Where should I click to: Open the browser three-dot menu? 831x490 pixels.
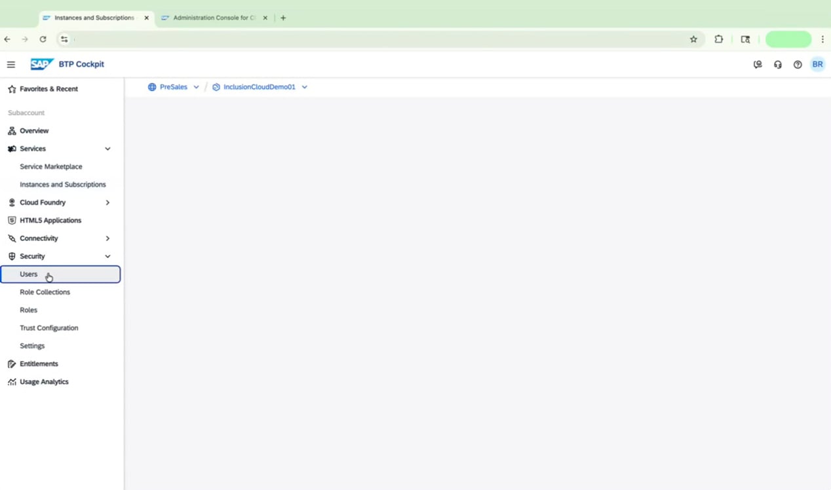tap(822, 39)
